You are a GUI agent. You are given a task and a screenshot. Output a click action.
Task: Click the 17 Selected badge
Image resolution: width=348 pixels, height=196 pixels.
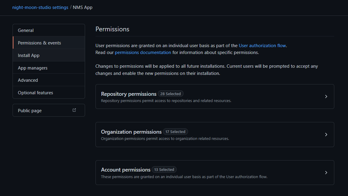[175, 132]
